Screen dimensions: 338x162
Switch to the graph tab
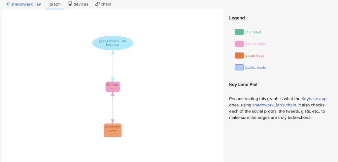55,4
